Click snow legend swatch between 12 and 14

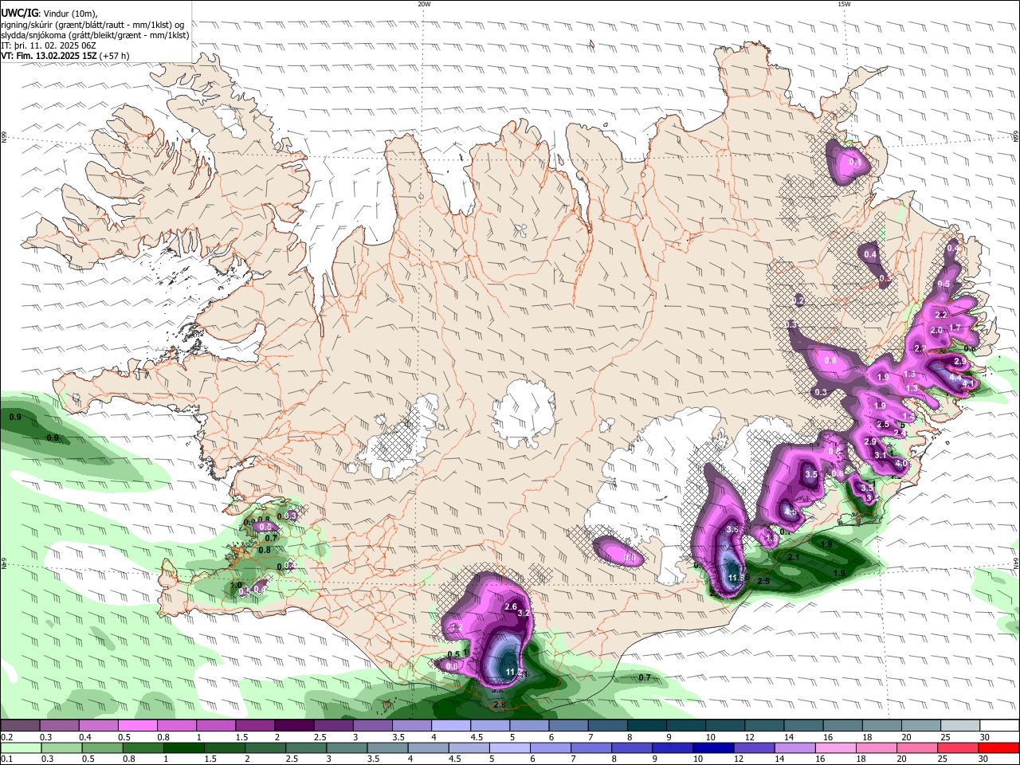[x=765, y=726]
